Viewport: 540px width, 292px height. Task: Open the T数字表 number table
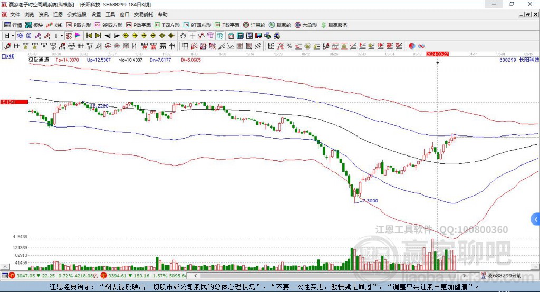[x=227, y=25]
